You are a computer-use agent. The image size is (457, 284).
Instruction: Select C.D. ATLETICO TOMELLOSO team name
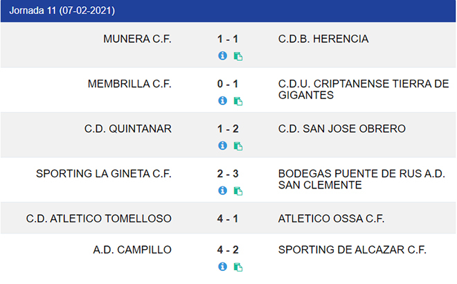tap(99, 218)
